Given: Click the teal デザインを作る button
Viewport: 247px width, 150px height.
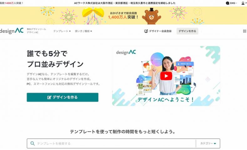Looking at the screenshot, I should 63,97.
